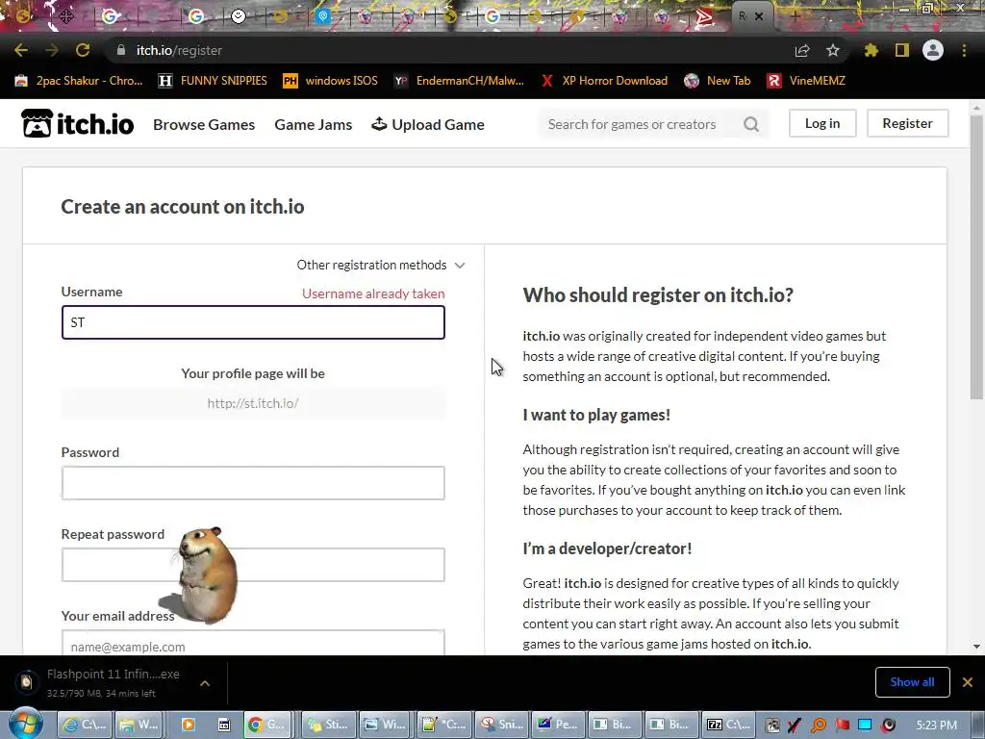
Task: Open Game Jams in site nav
Action: [x=314, y=124]
